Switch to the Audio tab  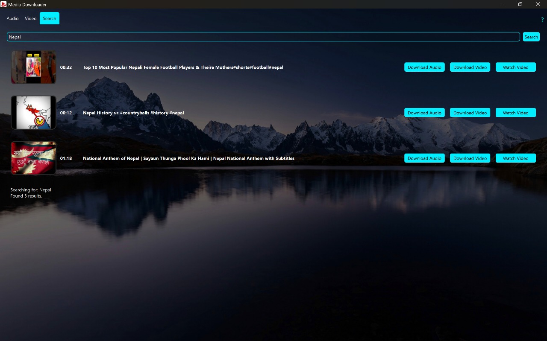click(13, 18)
